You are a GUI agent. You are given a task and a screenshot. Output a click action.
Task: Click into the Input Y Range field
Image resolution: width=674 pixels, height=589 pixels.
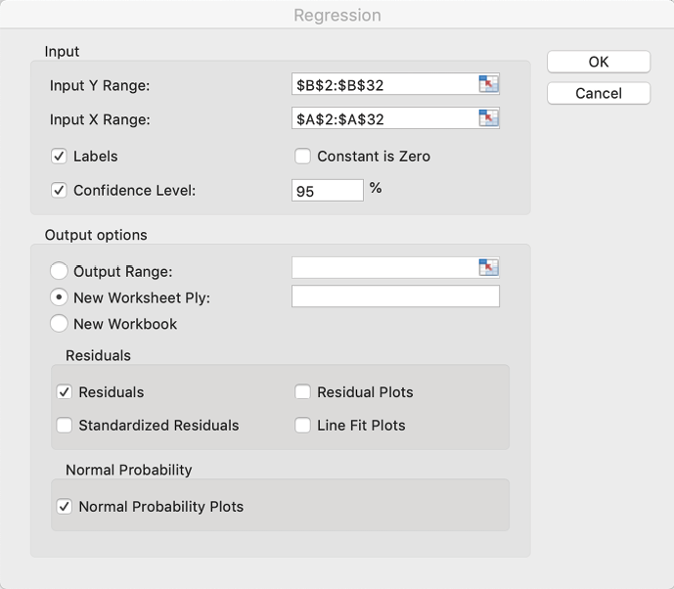click(x=383, y=85)
